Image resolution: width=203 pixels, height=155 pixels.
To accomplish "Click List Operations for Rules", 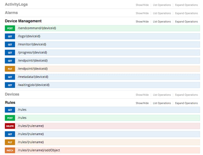I will pos(162,103).
